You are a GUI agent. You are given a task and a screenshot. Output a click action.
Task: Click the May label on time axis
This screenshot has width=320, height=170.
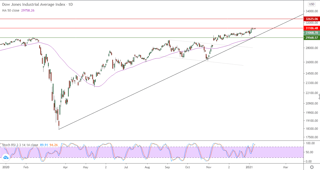point(85,167)
